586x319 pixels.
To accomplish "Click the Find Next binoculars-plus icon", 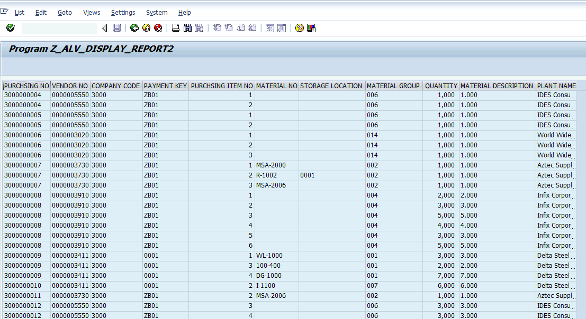I will tap(199, 27).
